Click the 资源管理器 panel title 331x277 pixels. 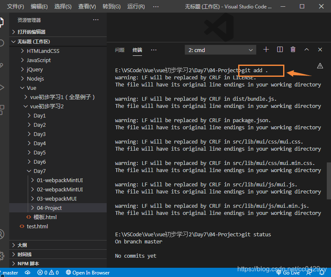click(x=29, y=20)
